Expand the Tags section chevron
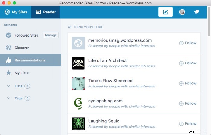The height and width of the screenshot is (135, 211). pos(8,98)
